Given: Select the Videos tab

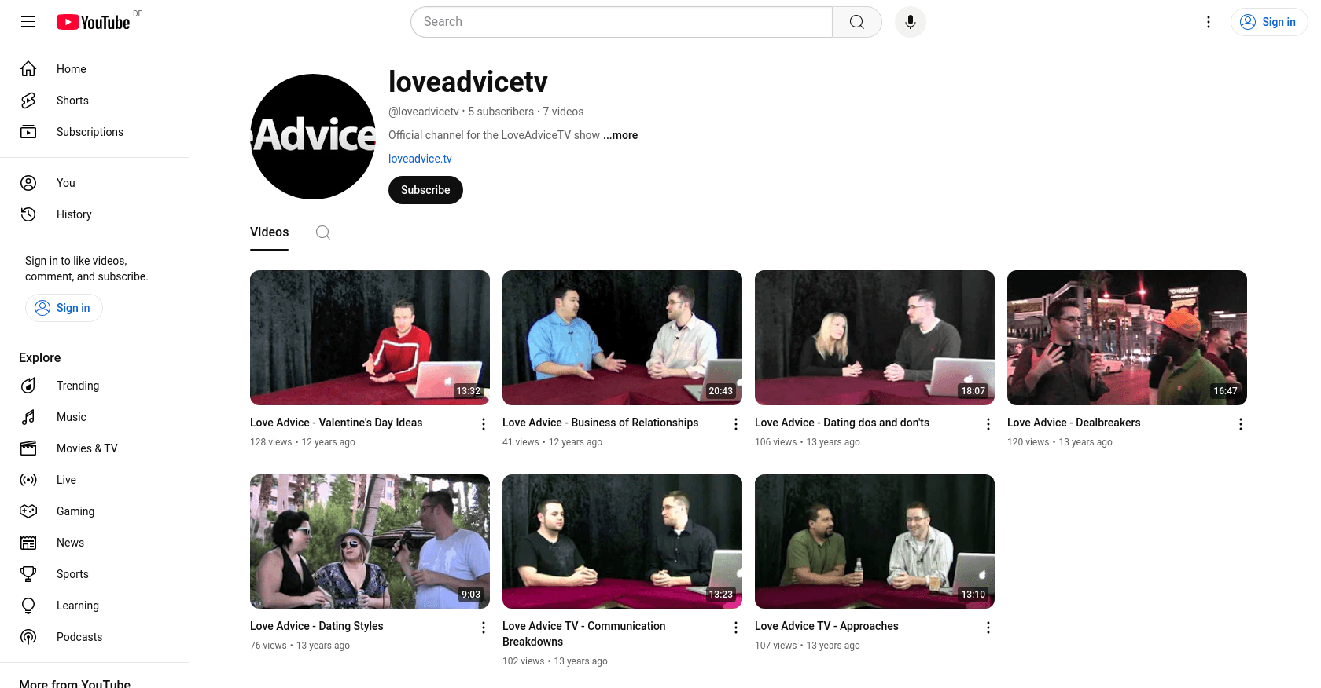Looking at the screenshot, I should point(269,232).
